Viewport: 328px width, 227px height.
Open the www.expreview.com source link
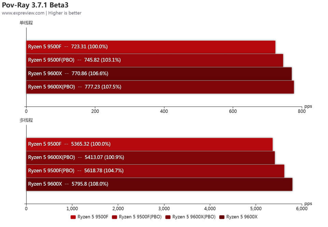pyautogui.click(x=23, y=13)
